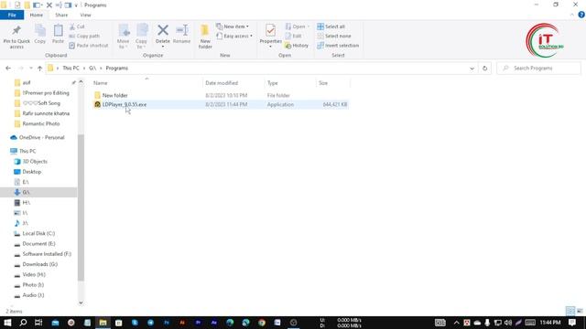Create a New folder from ribbon
This screenshot has height=329, width=586.
(x=205, y=37)
